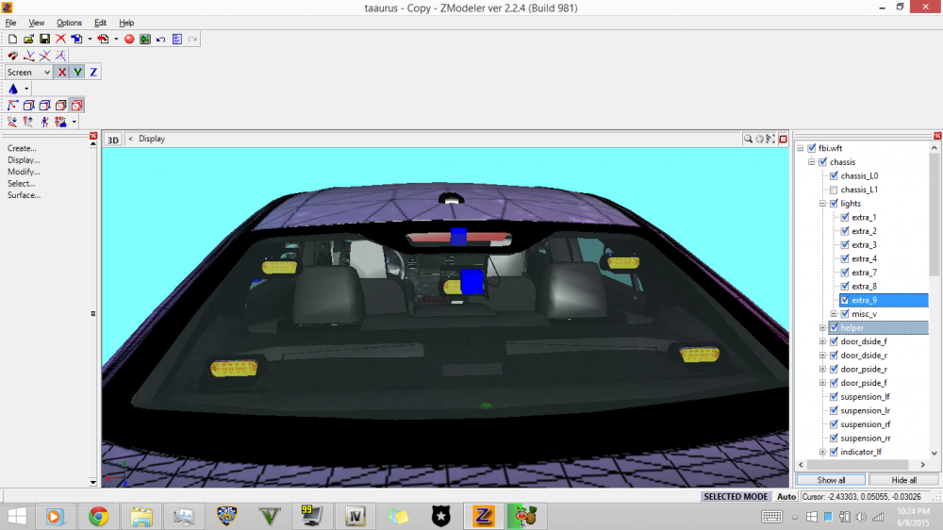Save the model with the floppy disk icon
Image resolution: width=943 pixels, height=530 pixels.
coord(44,39)
